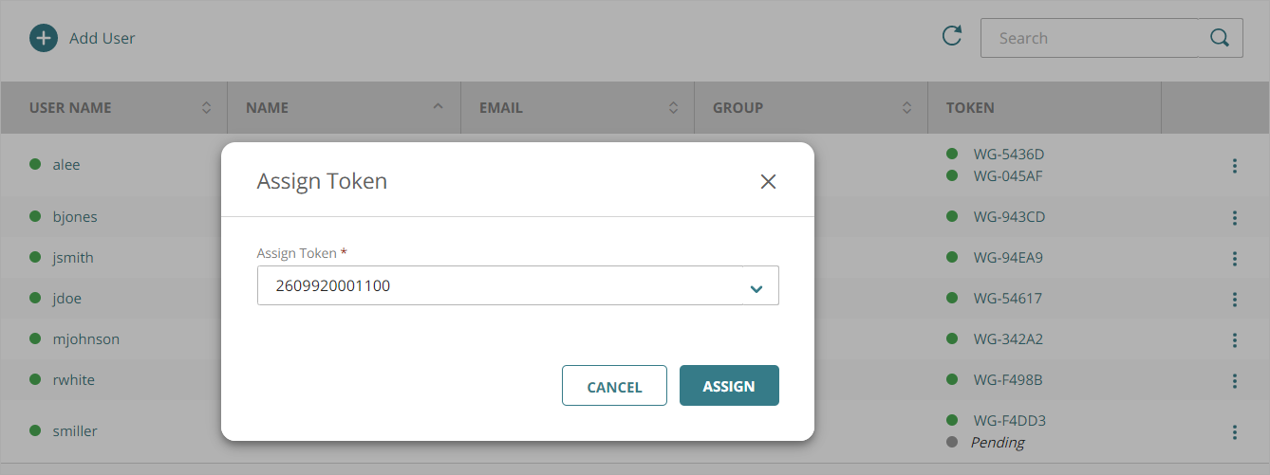Click the refresh icon beside Search
Screen dimensions: 1270x475
coord(951,37)
